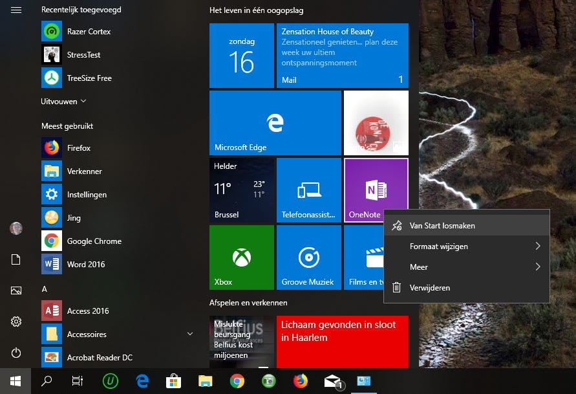This screenshot has width=576, height=394.
Task: Open Microsoft Edge tile
Action: [x=275, y=123]
